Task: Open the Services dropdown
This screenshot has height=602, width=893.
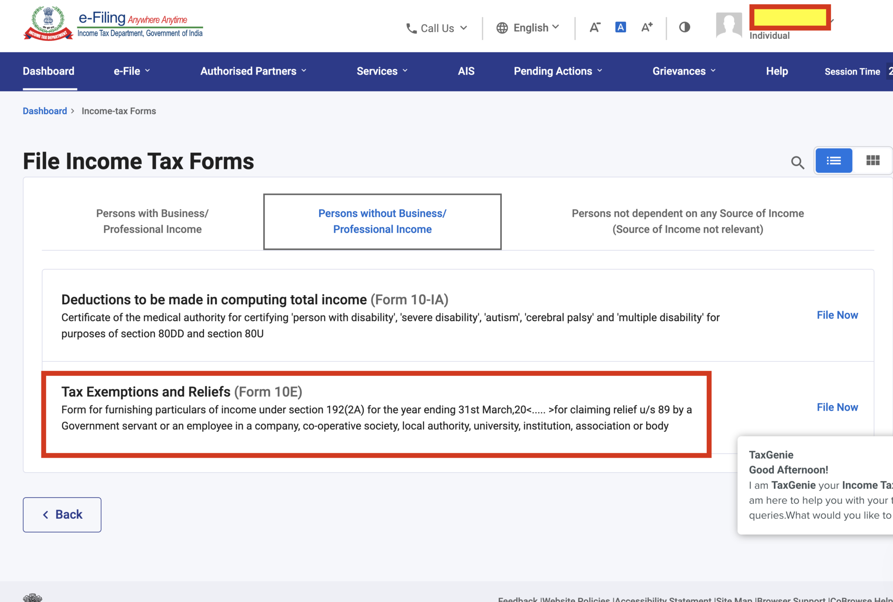Action: click(x=381, y=71)
